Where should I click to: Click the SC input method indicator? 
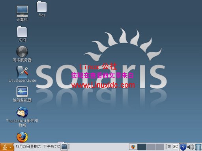click(175, 146)
